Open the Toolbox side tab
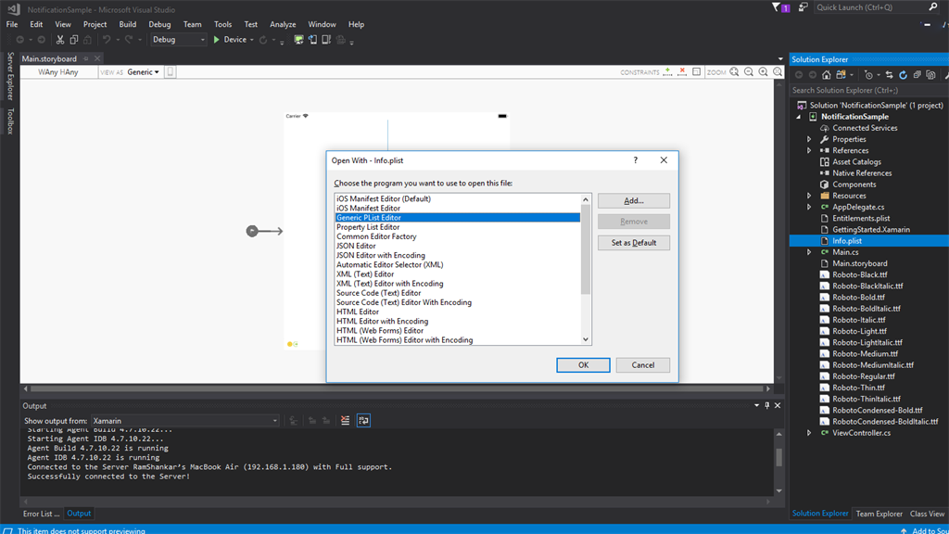949x534 pixels. (x=10, y=121)
